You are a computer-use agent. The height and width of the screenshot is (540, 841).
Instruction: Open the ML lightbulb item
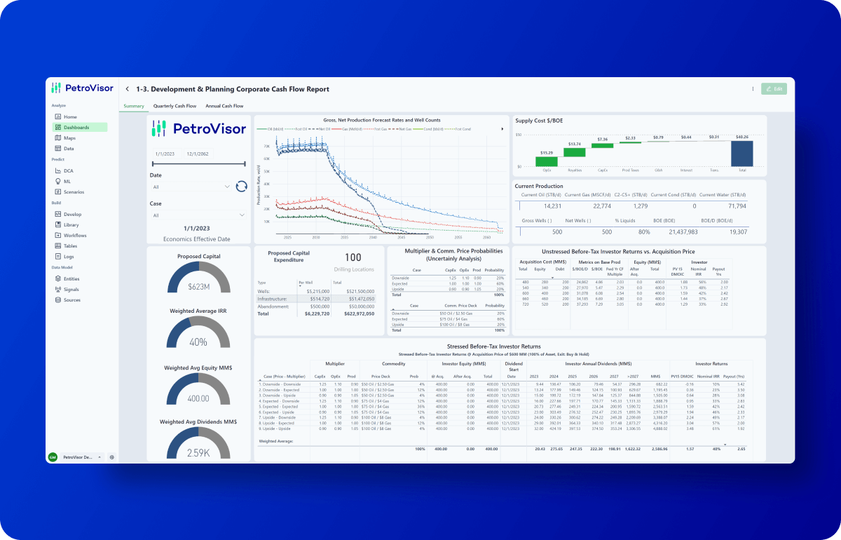67,181
